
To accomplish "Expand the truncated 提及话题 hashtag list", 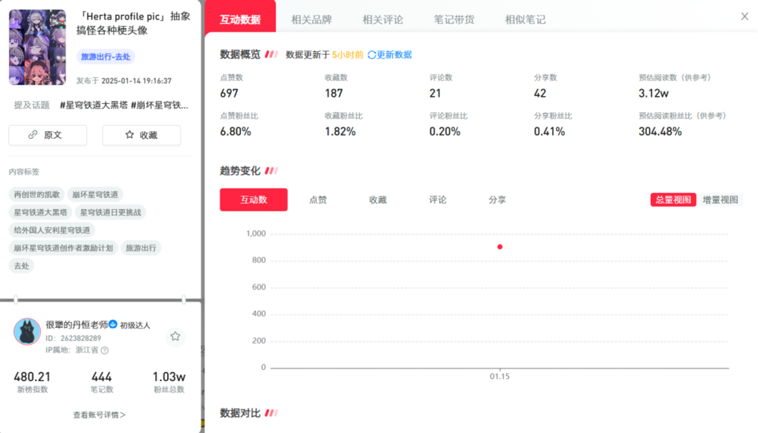I will click(x=123, y=105).
